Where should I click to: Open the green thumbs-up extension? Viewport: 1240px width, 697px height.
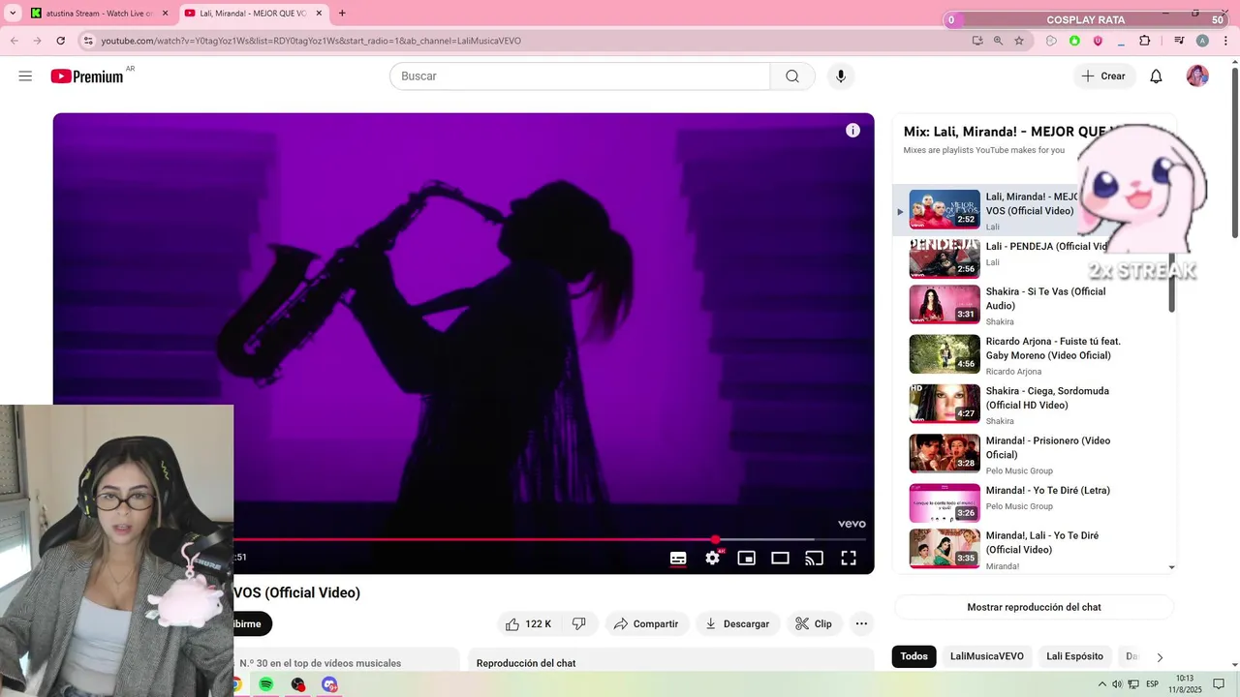click(1074, 41)
